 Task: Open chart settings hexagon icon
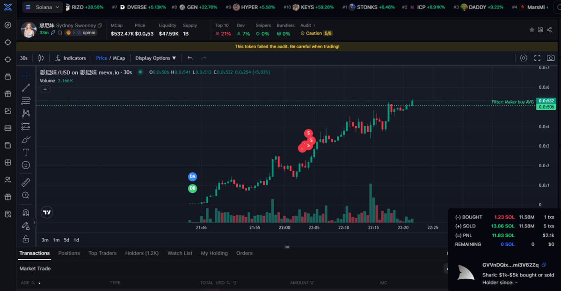click(524, 58)
